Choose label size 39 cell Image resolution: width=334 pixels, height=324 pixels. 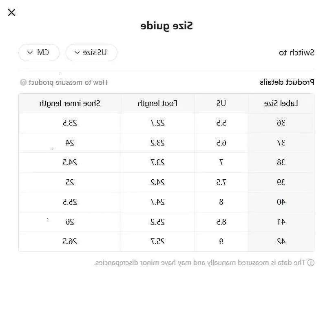tap(281, 182)
